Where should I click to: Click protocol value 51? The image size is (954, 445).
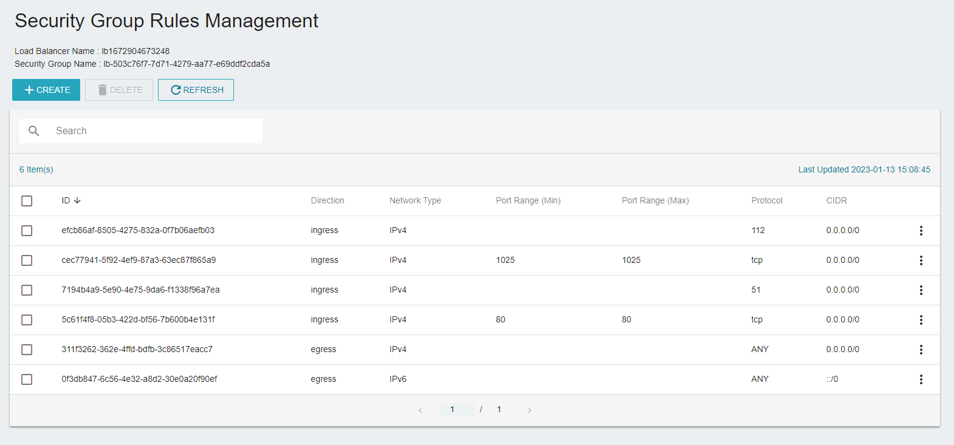point(756,290)
